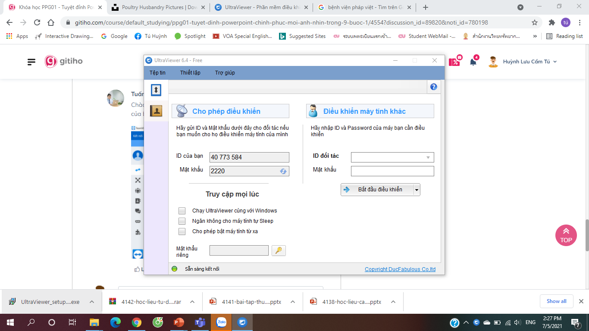Open the contacts book sidebar icon in UltraViewer
The image size is (589, 331).
tap(156, 111)
